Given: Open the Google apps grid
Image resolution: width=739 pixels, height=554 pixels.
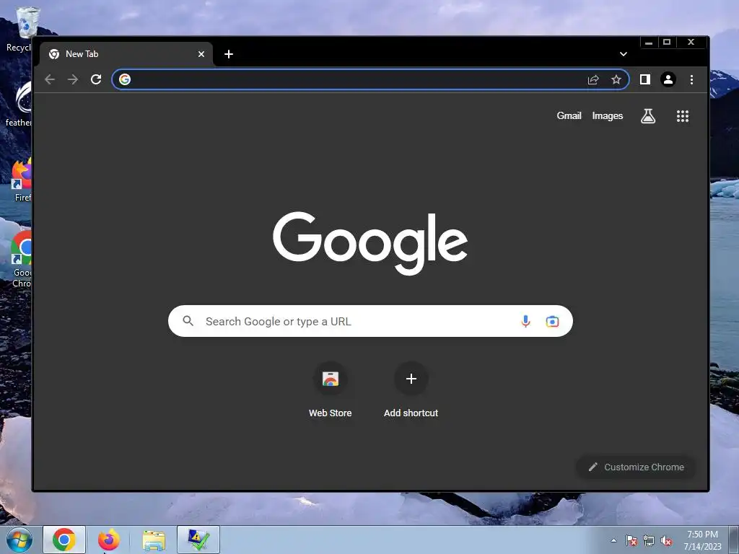Looking at the screenshot, I should click(683, 116).
